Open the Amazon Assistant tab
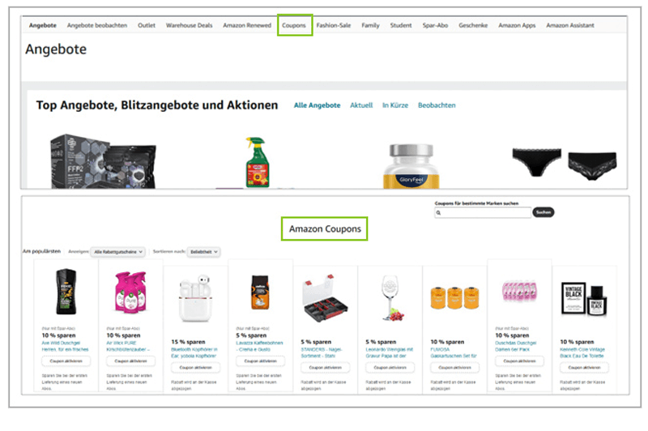Screen dimensions: 648x431 (570, 25)
